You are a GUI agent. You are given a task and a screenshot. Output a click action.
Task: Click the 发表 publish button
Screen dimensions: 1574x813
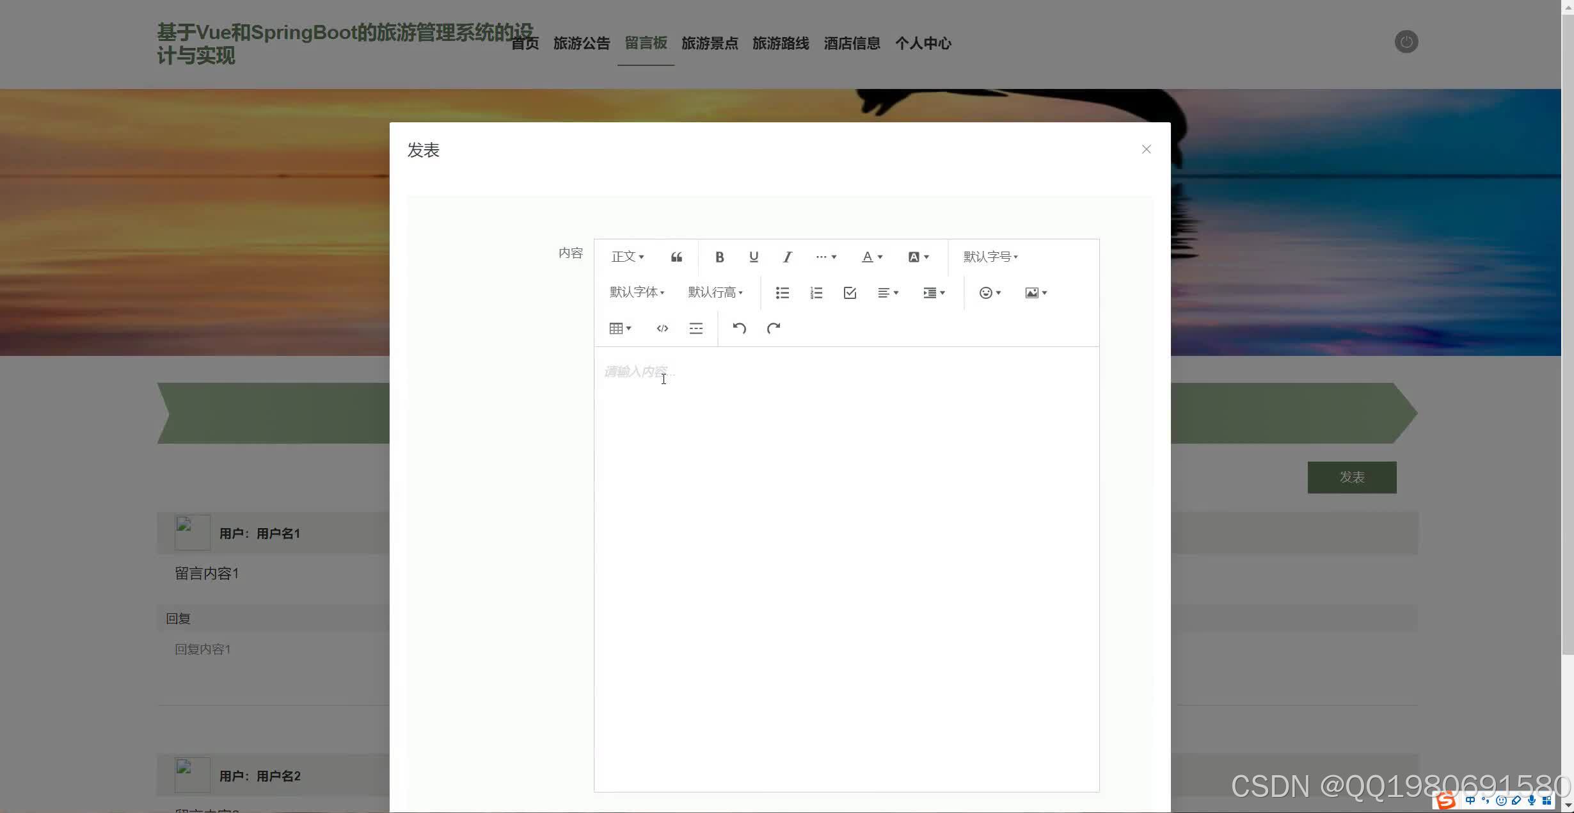click(x=1352, y=478)
